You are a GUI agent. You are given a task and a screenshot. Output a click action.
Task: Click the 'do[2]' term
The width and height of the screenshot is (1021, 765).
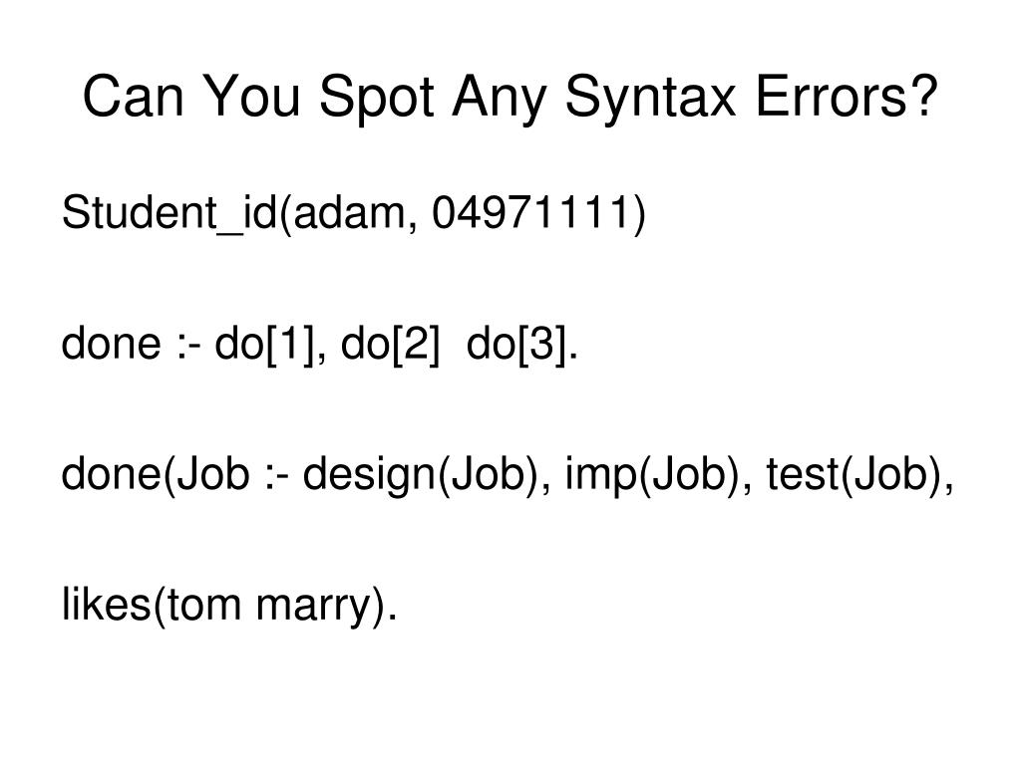(390, 344)
